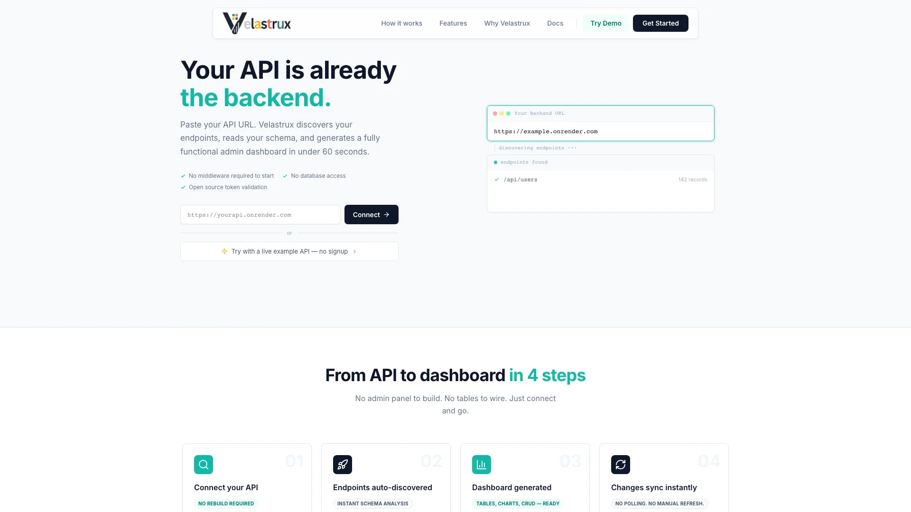Click the checkmark beside No middleware required to start
The height and width of the screenshot is (512, 911).
[x=183, y=176]
